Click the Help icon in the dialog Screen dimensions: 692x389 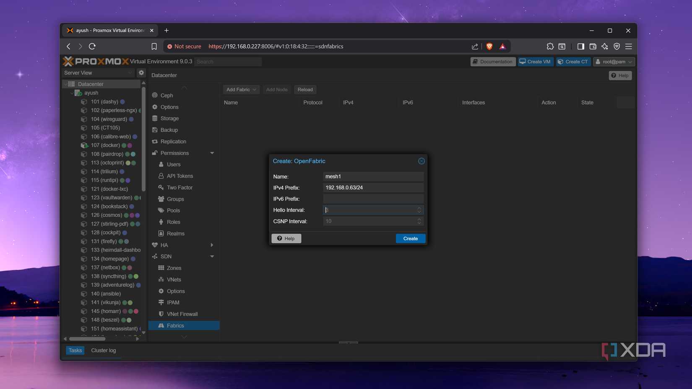point(280,238)
